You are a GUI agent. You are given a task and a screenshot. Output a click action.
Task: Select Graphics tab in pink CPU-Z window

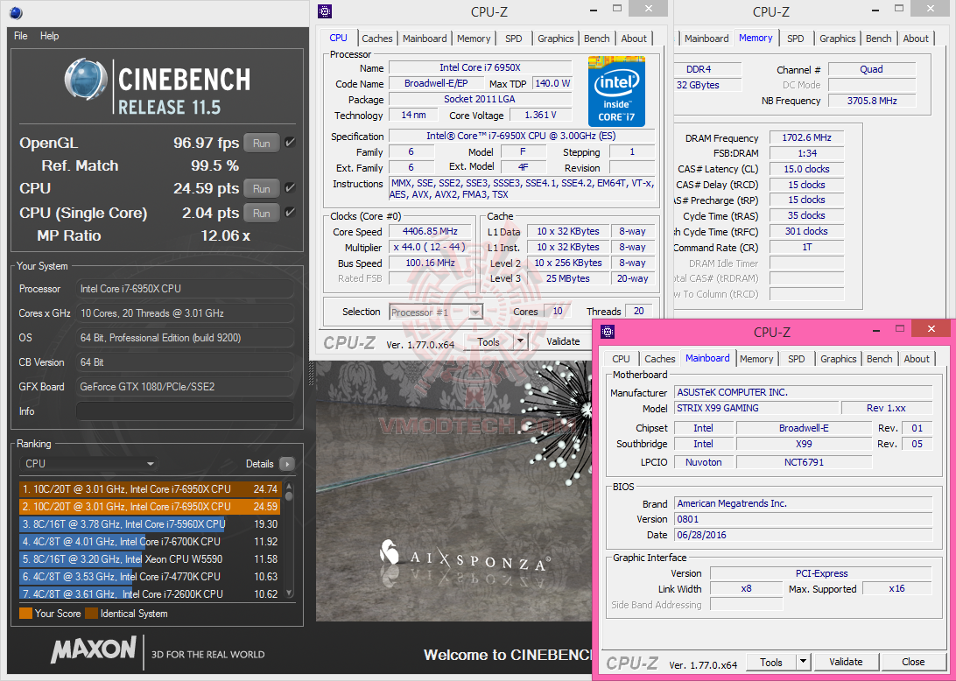click(839, 359)
